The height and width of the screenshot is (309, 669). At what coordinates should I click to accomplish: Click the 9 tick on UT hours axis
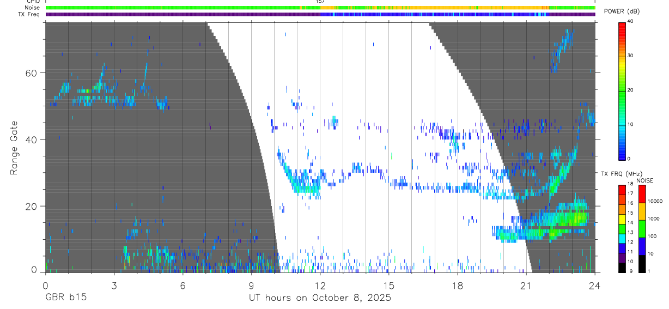[x=251, y=284]
